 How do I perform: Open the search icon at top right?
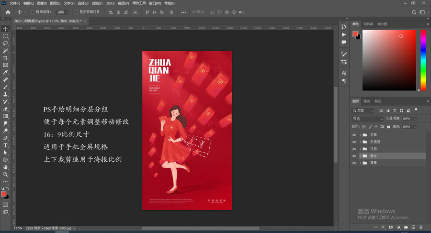(x=414, y=12)
